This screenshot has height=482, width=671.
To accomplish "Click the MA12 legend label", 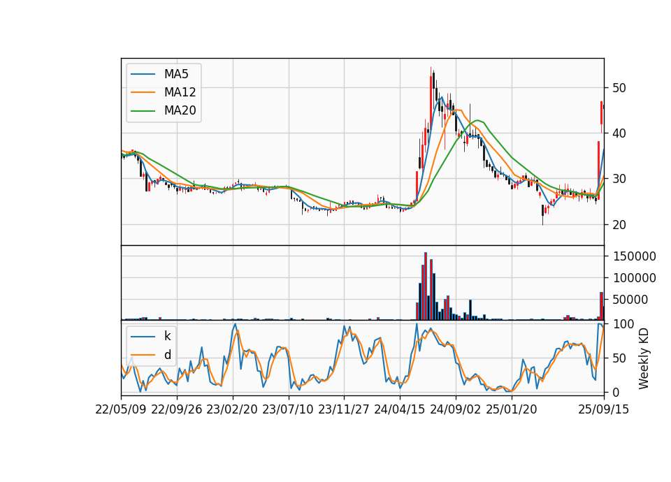I will tap(180, 92).
